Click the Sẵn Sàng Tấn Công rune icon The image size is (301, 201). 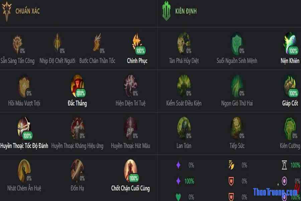(17, 44)
